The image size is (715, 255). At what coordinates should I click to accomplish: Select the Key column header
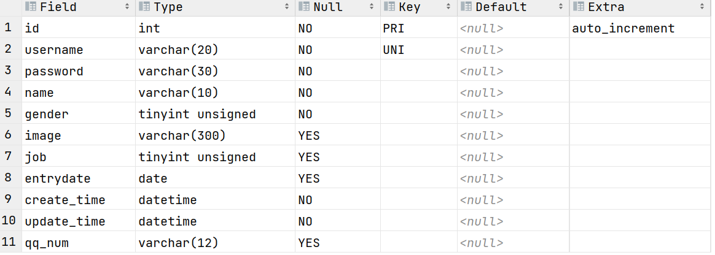pos(410,7)
